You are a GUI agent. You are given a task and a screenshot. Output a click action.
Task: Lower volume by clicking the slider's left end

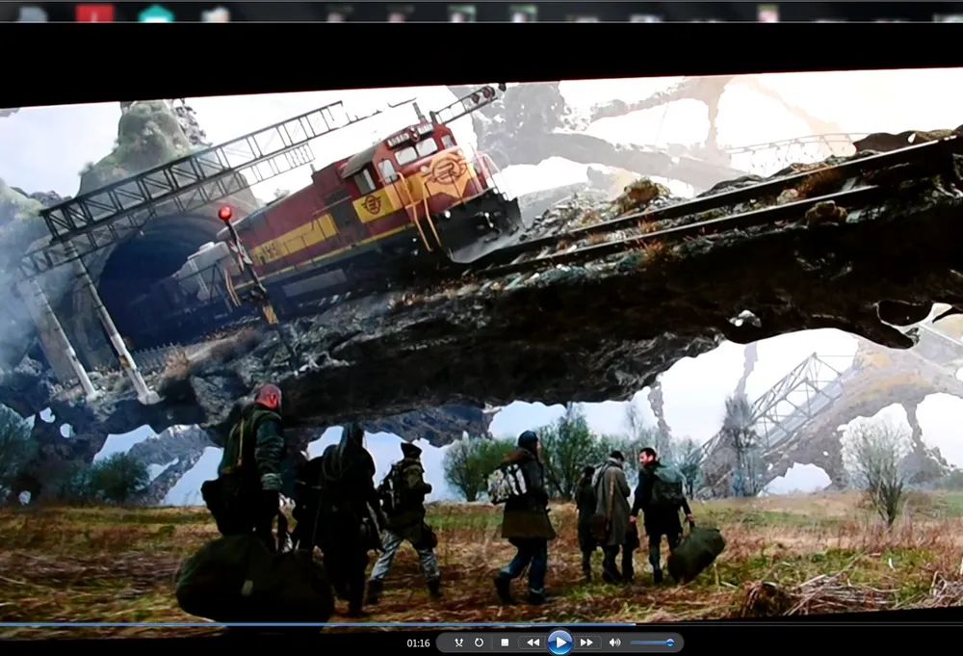click(x=636, y=643)
